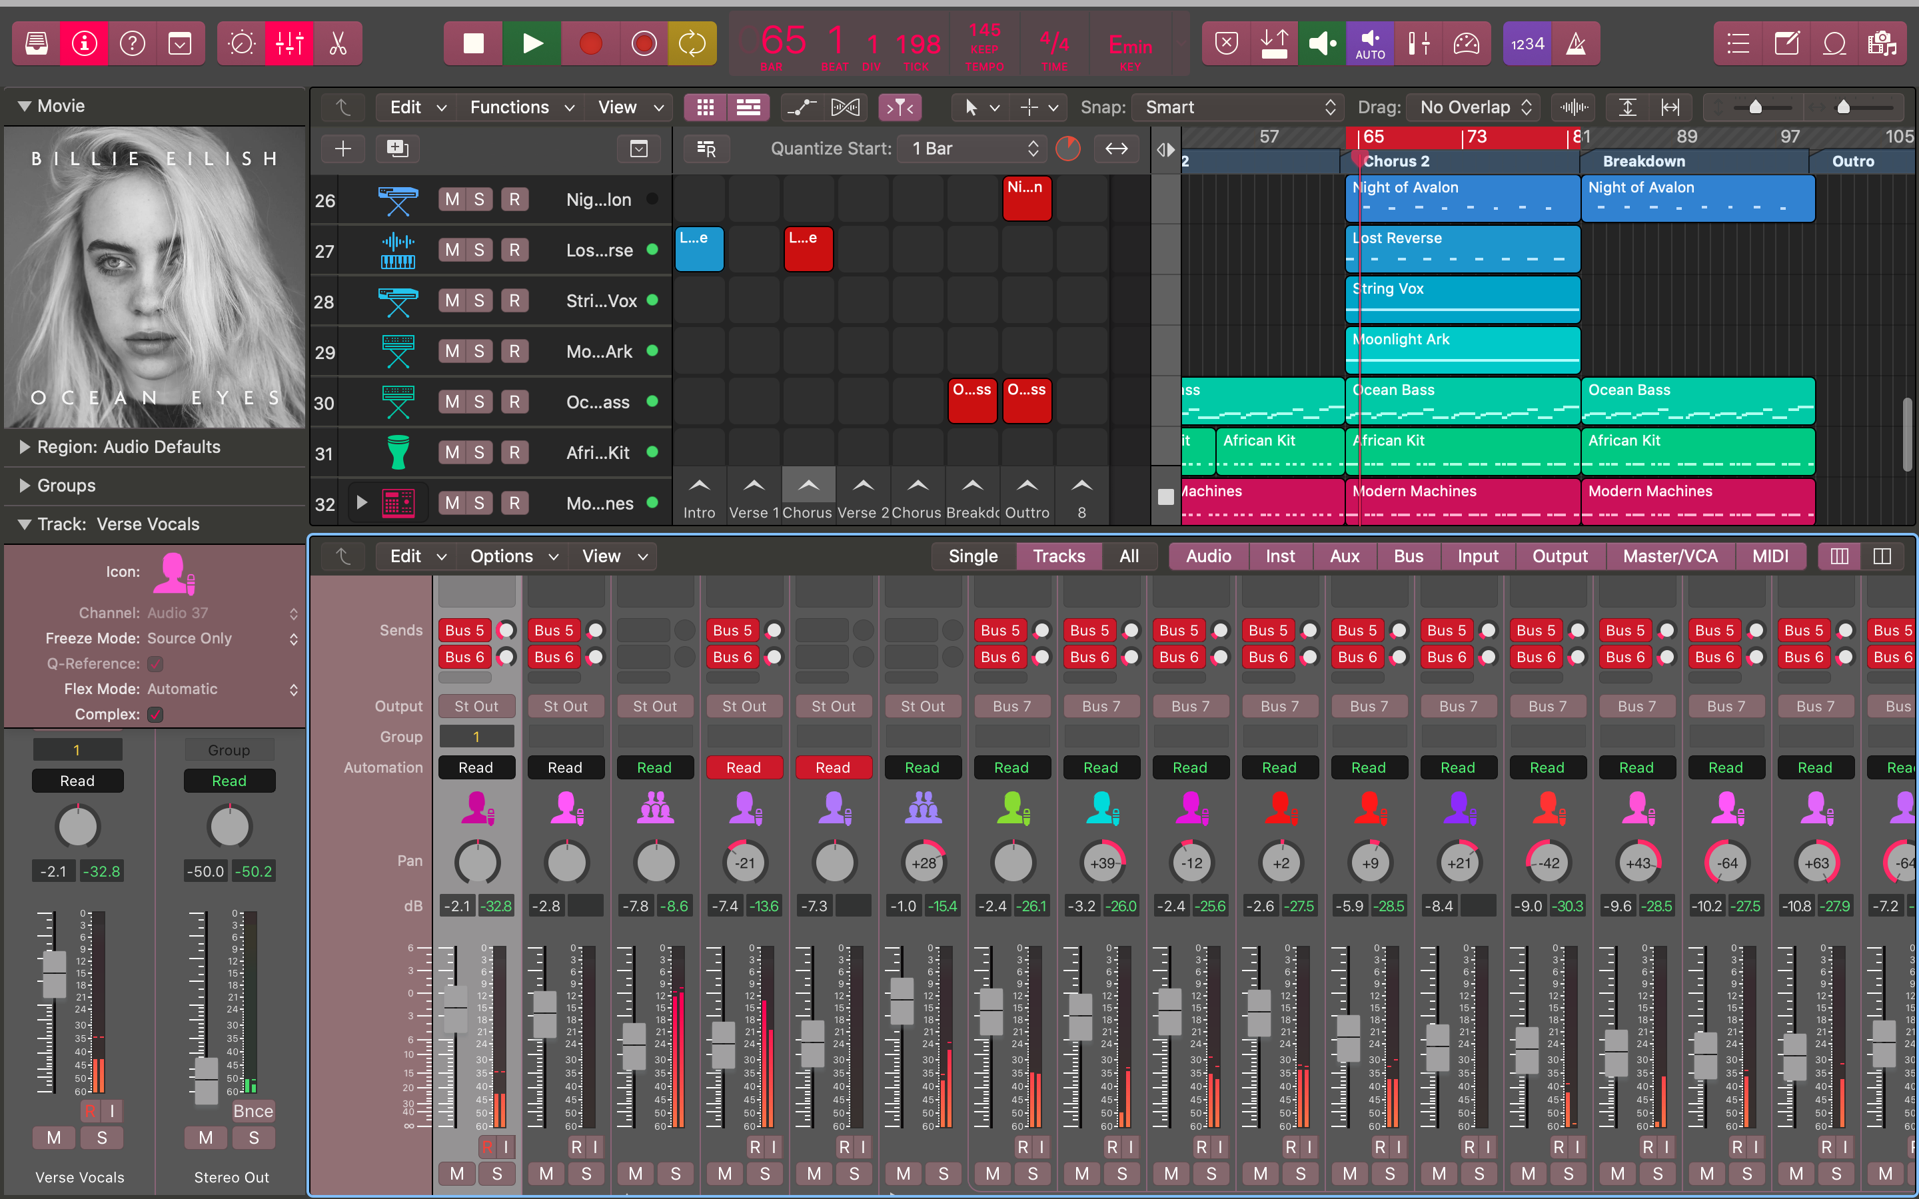
Task: Toggle the Complex checkbox in inspector
Action: click(x=155, y=715)
